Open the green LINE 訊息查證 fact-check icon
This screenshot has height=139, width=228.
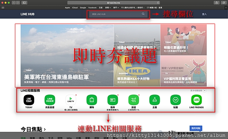[x=50, y=100]
